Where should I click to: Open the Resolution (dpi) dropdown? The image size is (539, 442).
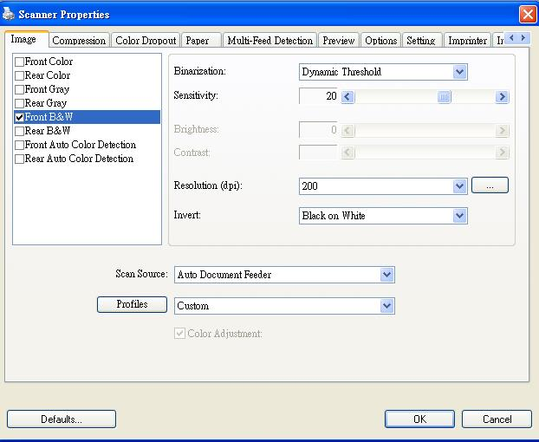(459, 186)
